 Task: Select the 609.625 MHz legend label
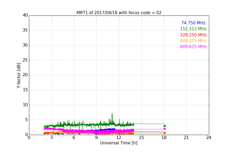(193, 47)
